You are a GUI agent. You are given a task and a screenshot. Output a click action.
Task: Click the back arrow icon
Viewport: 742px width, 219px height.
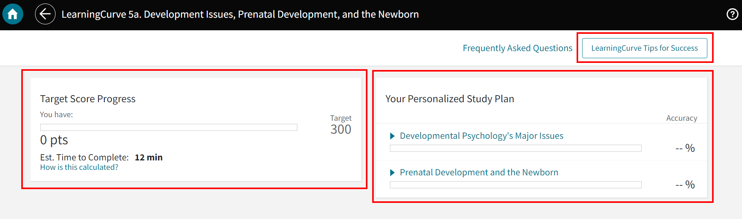pos(45,14)
